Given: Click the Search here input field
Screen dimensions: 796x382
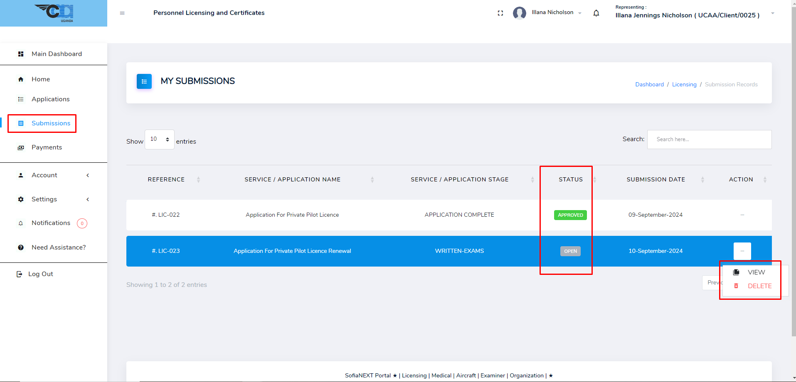Looking at the screenshot, I should 709,140.
